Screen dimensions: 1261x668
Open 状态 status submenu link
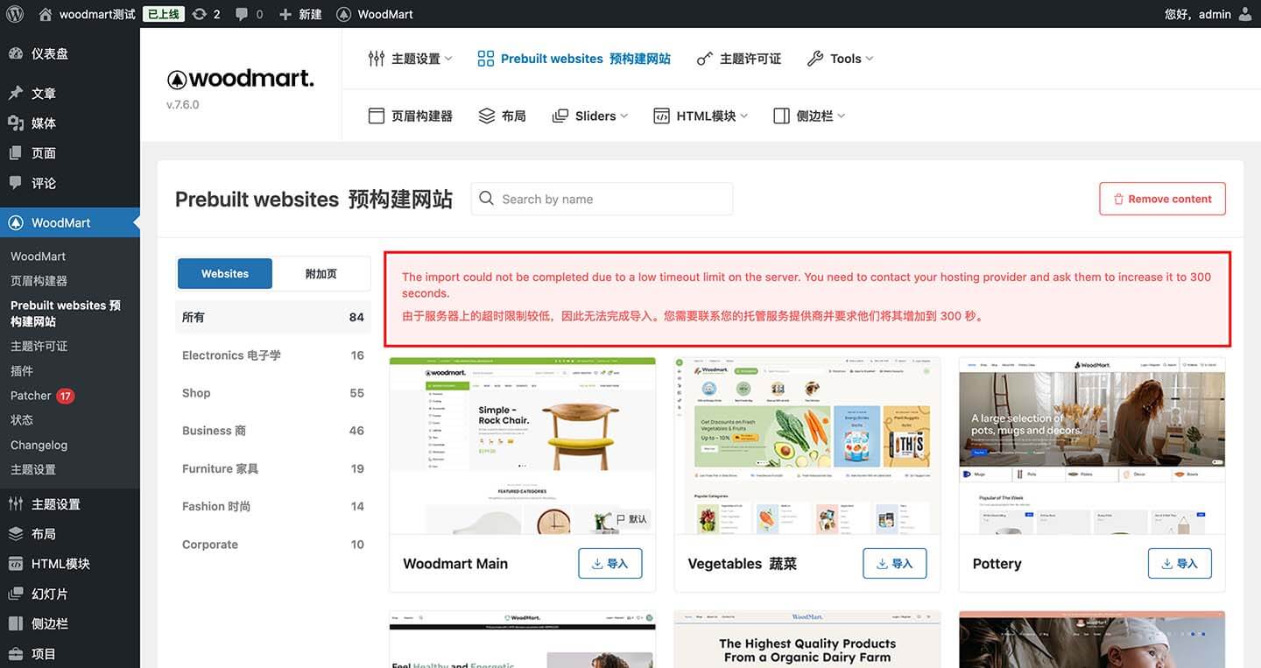tap(22, 420)
